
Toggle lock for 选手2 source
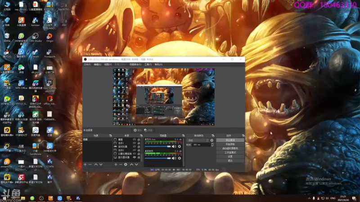[x=139, y=150]
